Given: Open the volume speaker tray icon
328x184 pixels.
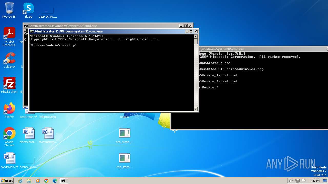Looking at the screenshot, I should [291, 181].
